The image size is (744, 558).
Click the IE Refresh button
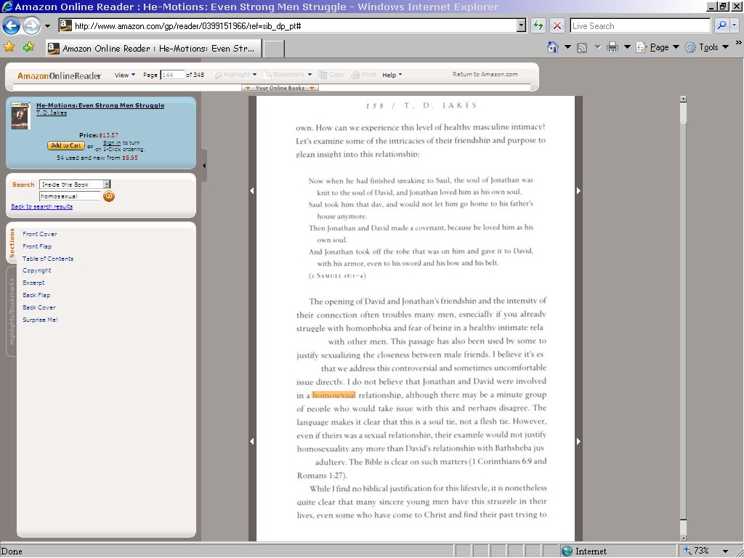(538, 25)
